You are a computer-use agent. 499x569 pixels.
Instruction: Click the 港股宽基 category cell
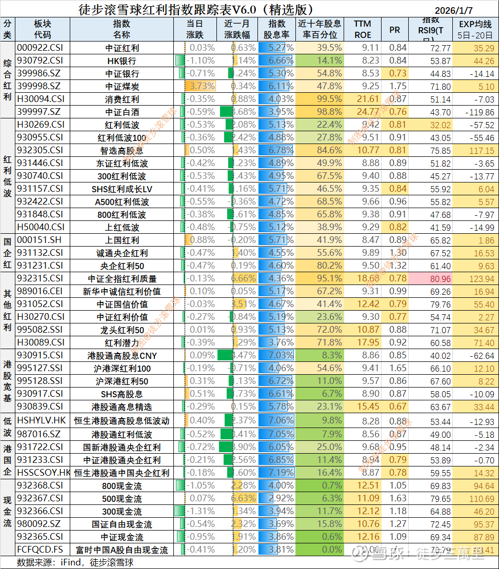(8, 381)
